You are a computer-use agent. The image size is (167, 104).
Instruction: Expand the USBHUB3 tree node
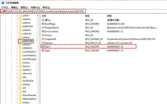(x=17, y=26)
